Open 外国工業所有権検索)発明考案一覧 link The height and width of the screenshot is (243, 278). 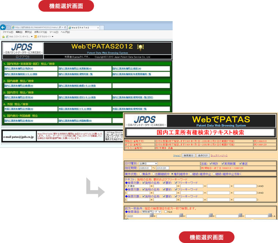click(x=129, y=109)
